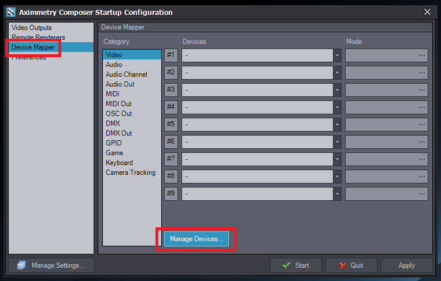Select Game category
441x281 pixels.
(132, 153)
